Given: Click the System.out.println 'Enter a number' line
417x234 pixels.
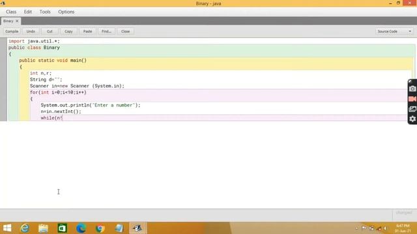Looking at the screenshot, I should (x=91, y=105).
